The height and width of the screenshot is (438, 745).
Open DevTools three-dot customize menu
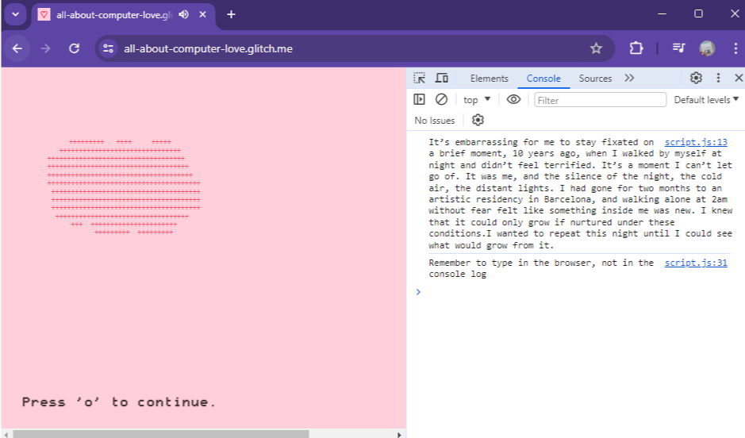click(x=718, y=78)
